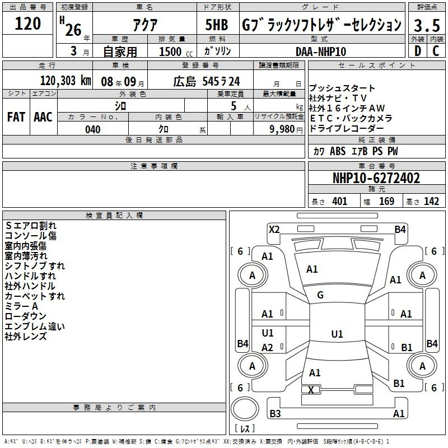Select mileage 120,303 km
The image size is (448, 448).
(x=66, y=81)
